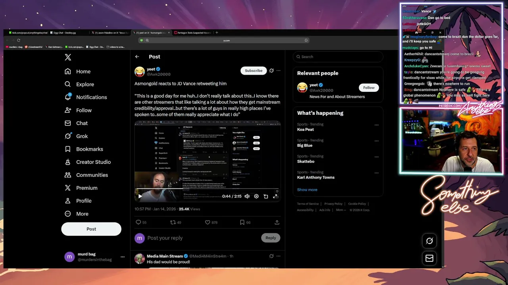The width and height of the screenshot is (508, 285).
Task: Open video playback settings gear
Action: click(256, 196)
